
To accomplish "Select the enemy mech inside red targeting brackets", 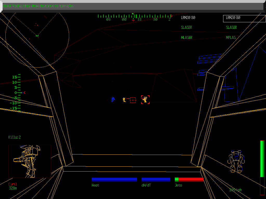I will [x=145, y=100].
